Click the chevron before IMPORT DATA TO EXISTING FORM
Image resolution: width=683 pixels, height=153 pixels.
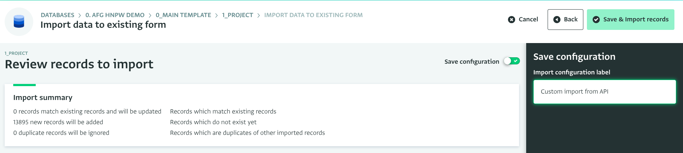pyautogui.click(x=259, y=15)
